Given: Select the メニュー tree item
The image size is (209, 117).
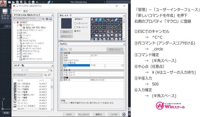Looking at the screenshot, I should 26,38.
